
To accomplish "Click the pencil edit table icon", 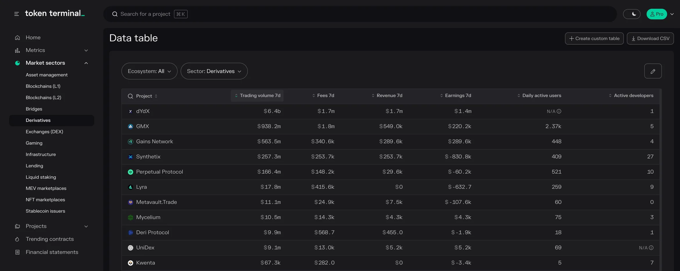I will [653, 71].
